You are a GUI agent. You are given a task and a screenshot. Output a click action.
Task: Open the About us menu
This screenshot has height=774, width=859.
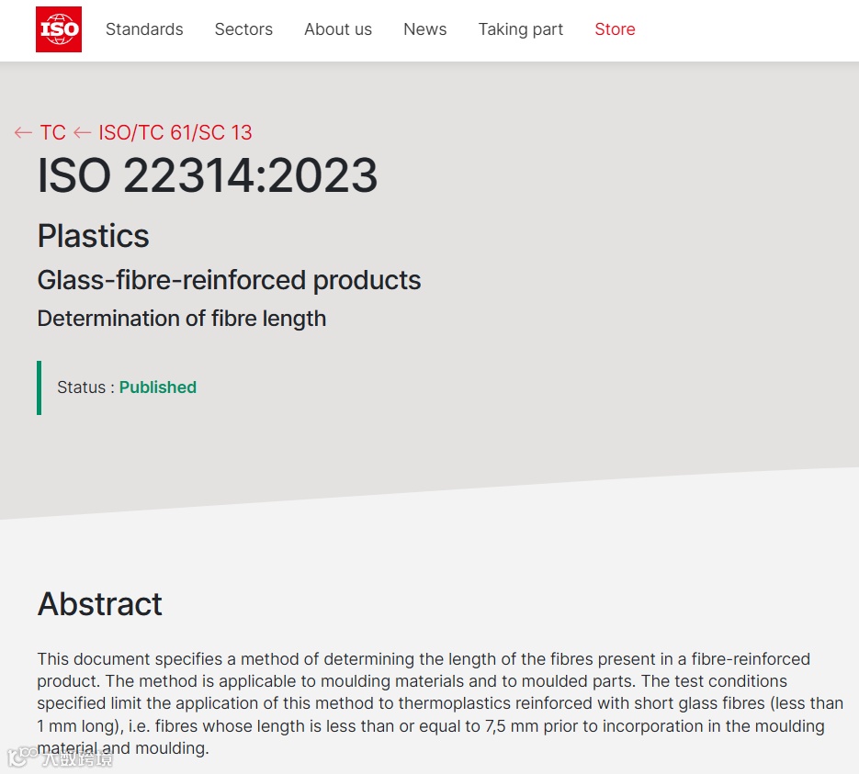338,29
